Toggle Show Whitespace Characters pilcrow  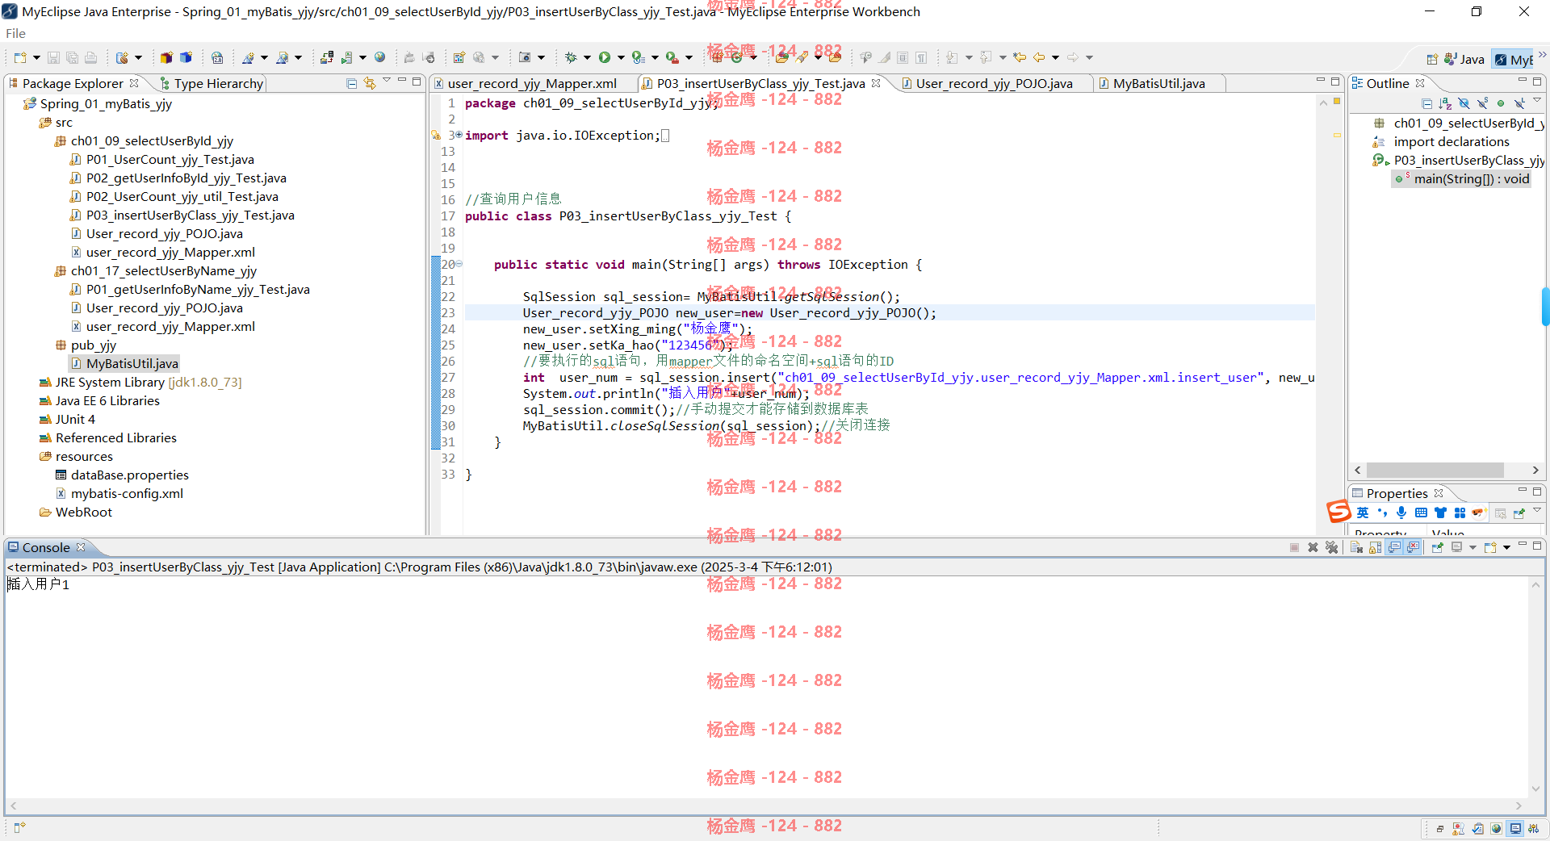pos(921,57)
